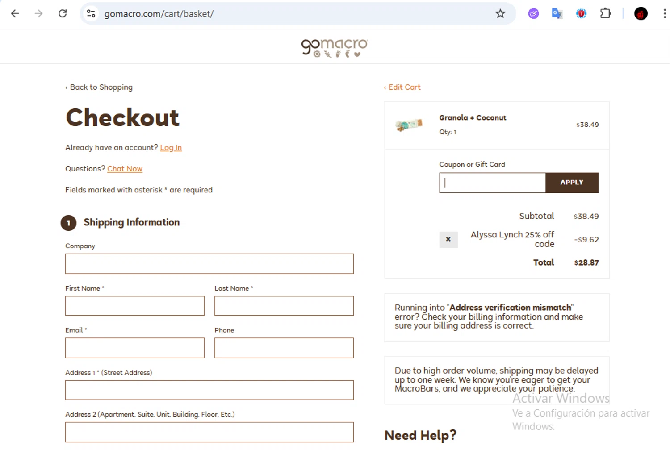This screenshot has width=670, height=450.
Task: Click the Subtotal amount $38.49
Action: point(586,217)
